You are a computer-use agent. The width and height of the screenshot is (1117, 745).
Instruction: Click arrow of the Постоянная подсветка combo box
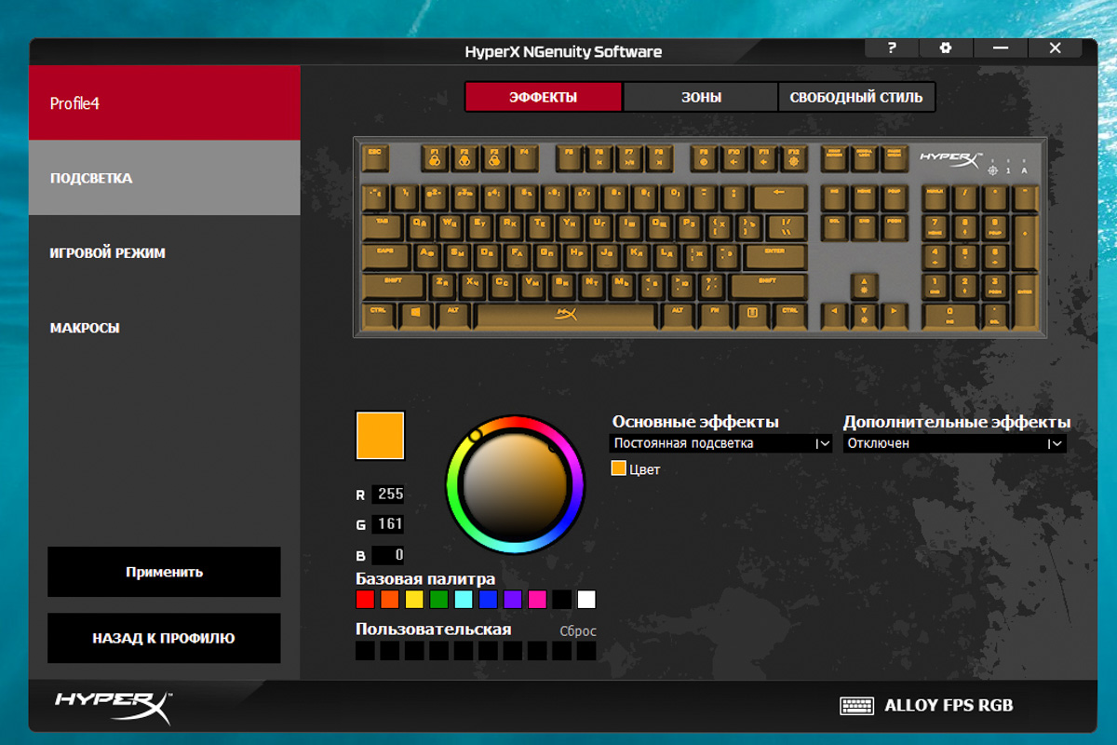[x=823, y=444]
